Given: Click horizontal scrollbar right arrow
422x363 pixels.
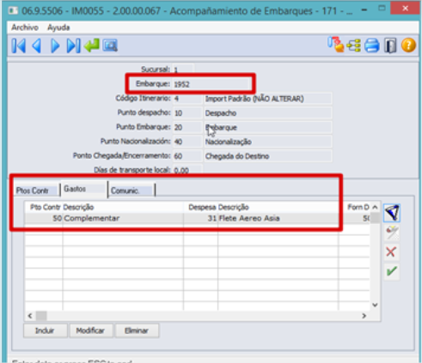Looking at the screenshot, I should tap(364, 316).
